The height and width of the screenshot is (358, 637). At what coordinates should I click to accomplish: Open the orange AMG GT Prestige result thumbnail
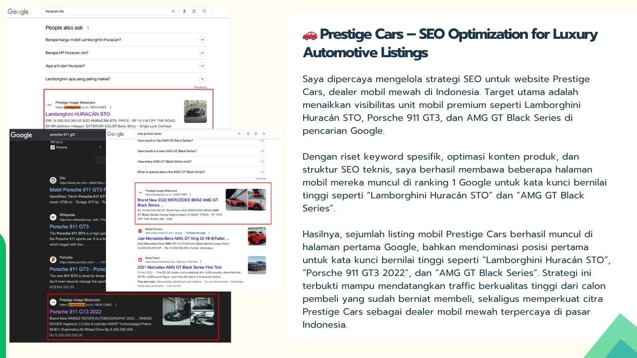click(246, 199)
